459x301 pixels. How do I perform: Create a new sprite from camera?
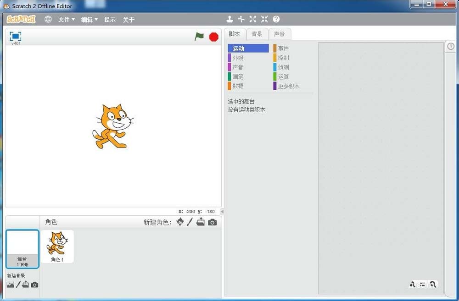pyautogui.click(x=213, y=222)
